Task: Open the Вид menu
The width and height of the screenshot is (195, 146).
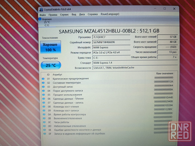Action: click(74, 15)
